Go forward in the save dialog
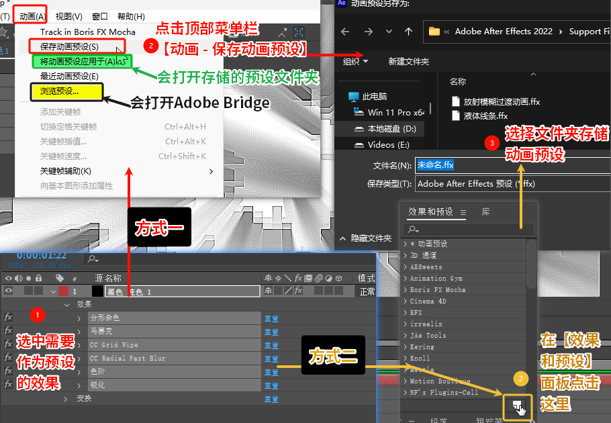Screen dimensions: 611x423 coord(368,32)
